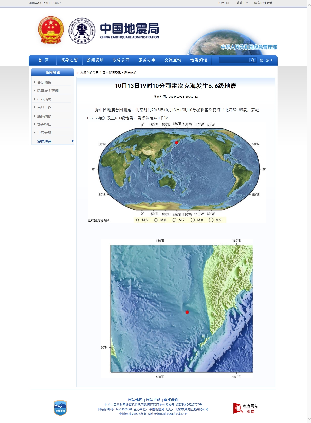Open 政务邮箱登录 link
The width and height of the screenshot is (311, 423).
(263, 3)
